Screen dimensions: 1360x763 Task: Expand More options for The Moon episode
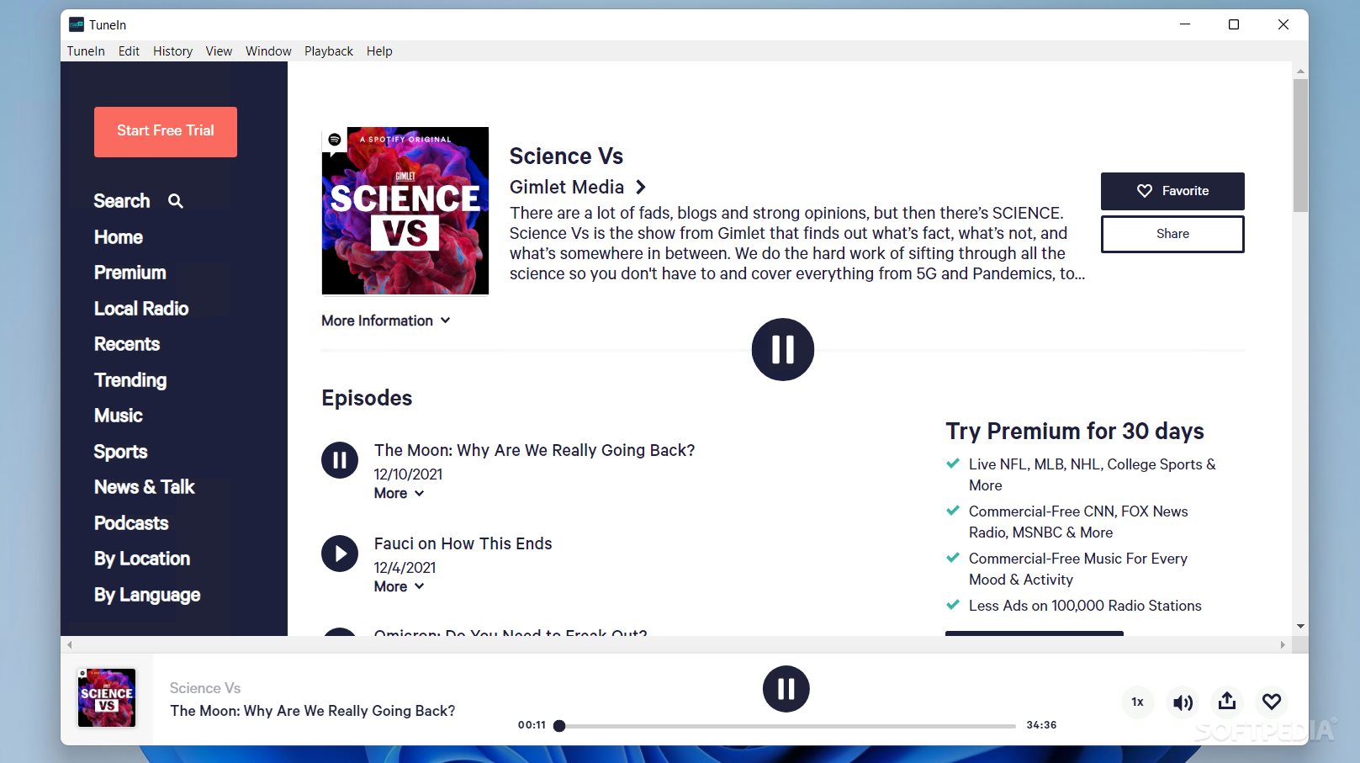click(399, 493)
